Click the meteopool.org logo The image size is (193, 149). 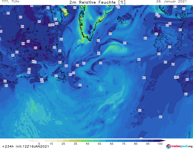pos(179,146)
